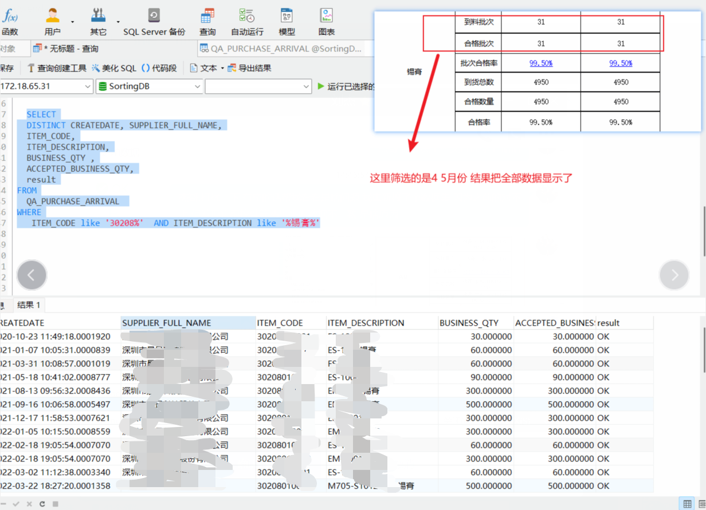Click the BUSINESS_QTY column header
The width and height of the screenshot is (706, 510).
[476, 323]
